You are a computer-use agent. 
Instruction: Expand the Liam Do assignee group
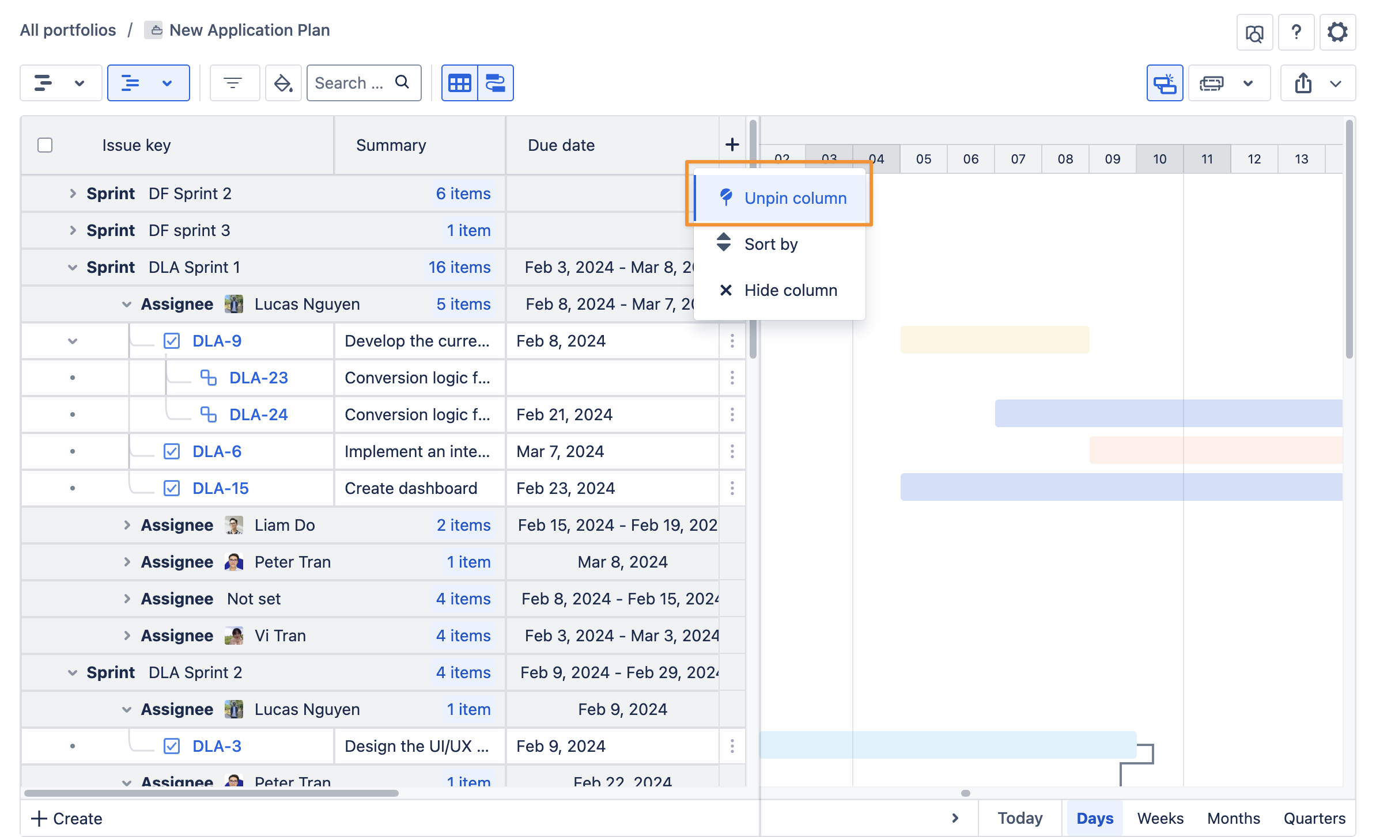point(127,525)
